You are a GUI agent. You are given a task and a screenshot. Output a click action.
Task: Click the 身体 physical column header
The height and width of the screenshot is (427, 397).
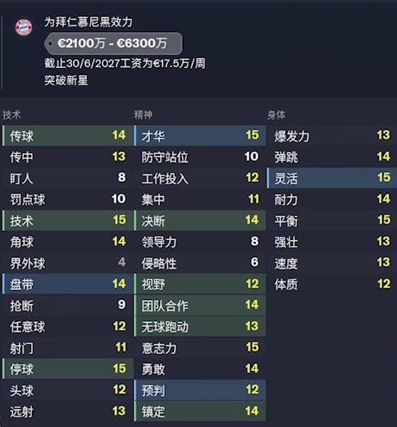276,115
